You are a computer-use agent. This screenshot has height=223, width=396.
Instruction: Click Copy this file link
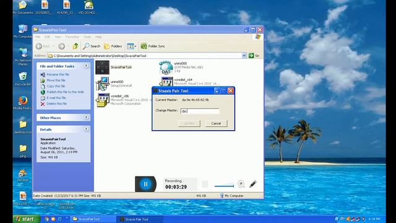pyautogui.click(x=56, y=86)
